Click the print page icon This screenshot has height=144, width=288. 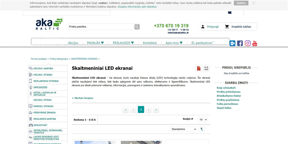(x=206, y=68)
